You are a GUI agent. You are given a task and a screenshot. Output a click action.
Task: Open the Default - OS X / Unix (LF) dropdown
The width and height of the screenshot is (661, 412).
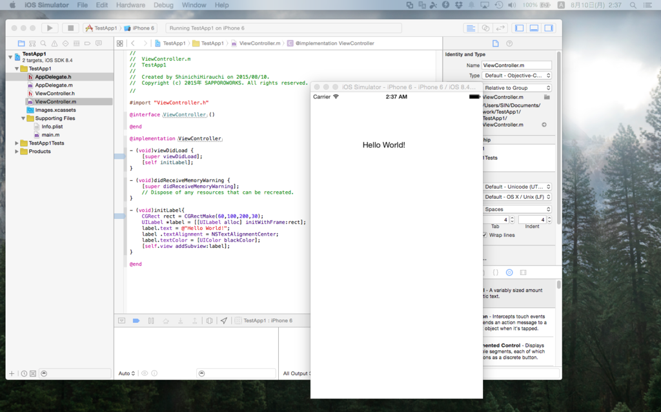517,197
